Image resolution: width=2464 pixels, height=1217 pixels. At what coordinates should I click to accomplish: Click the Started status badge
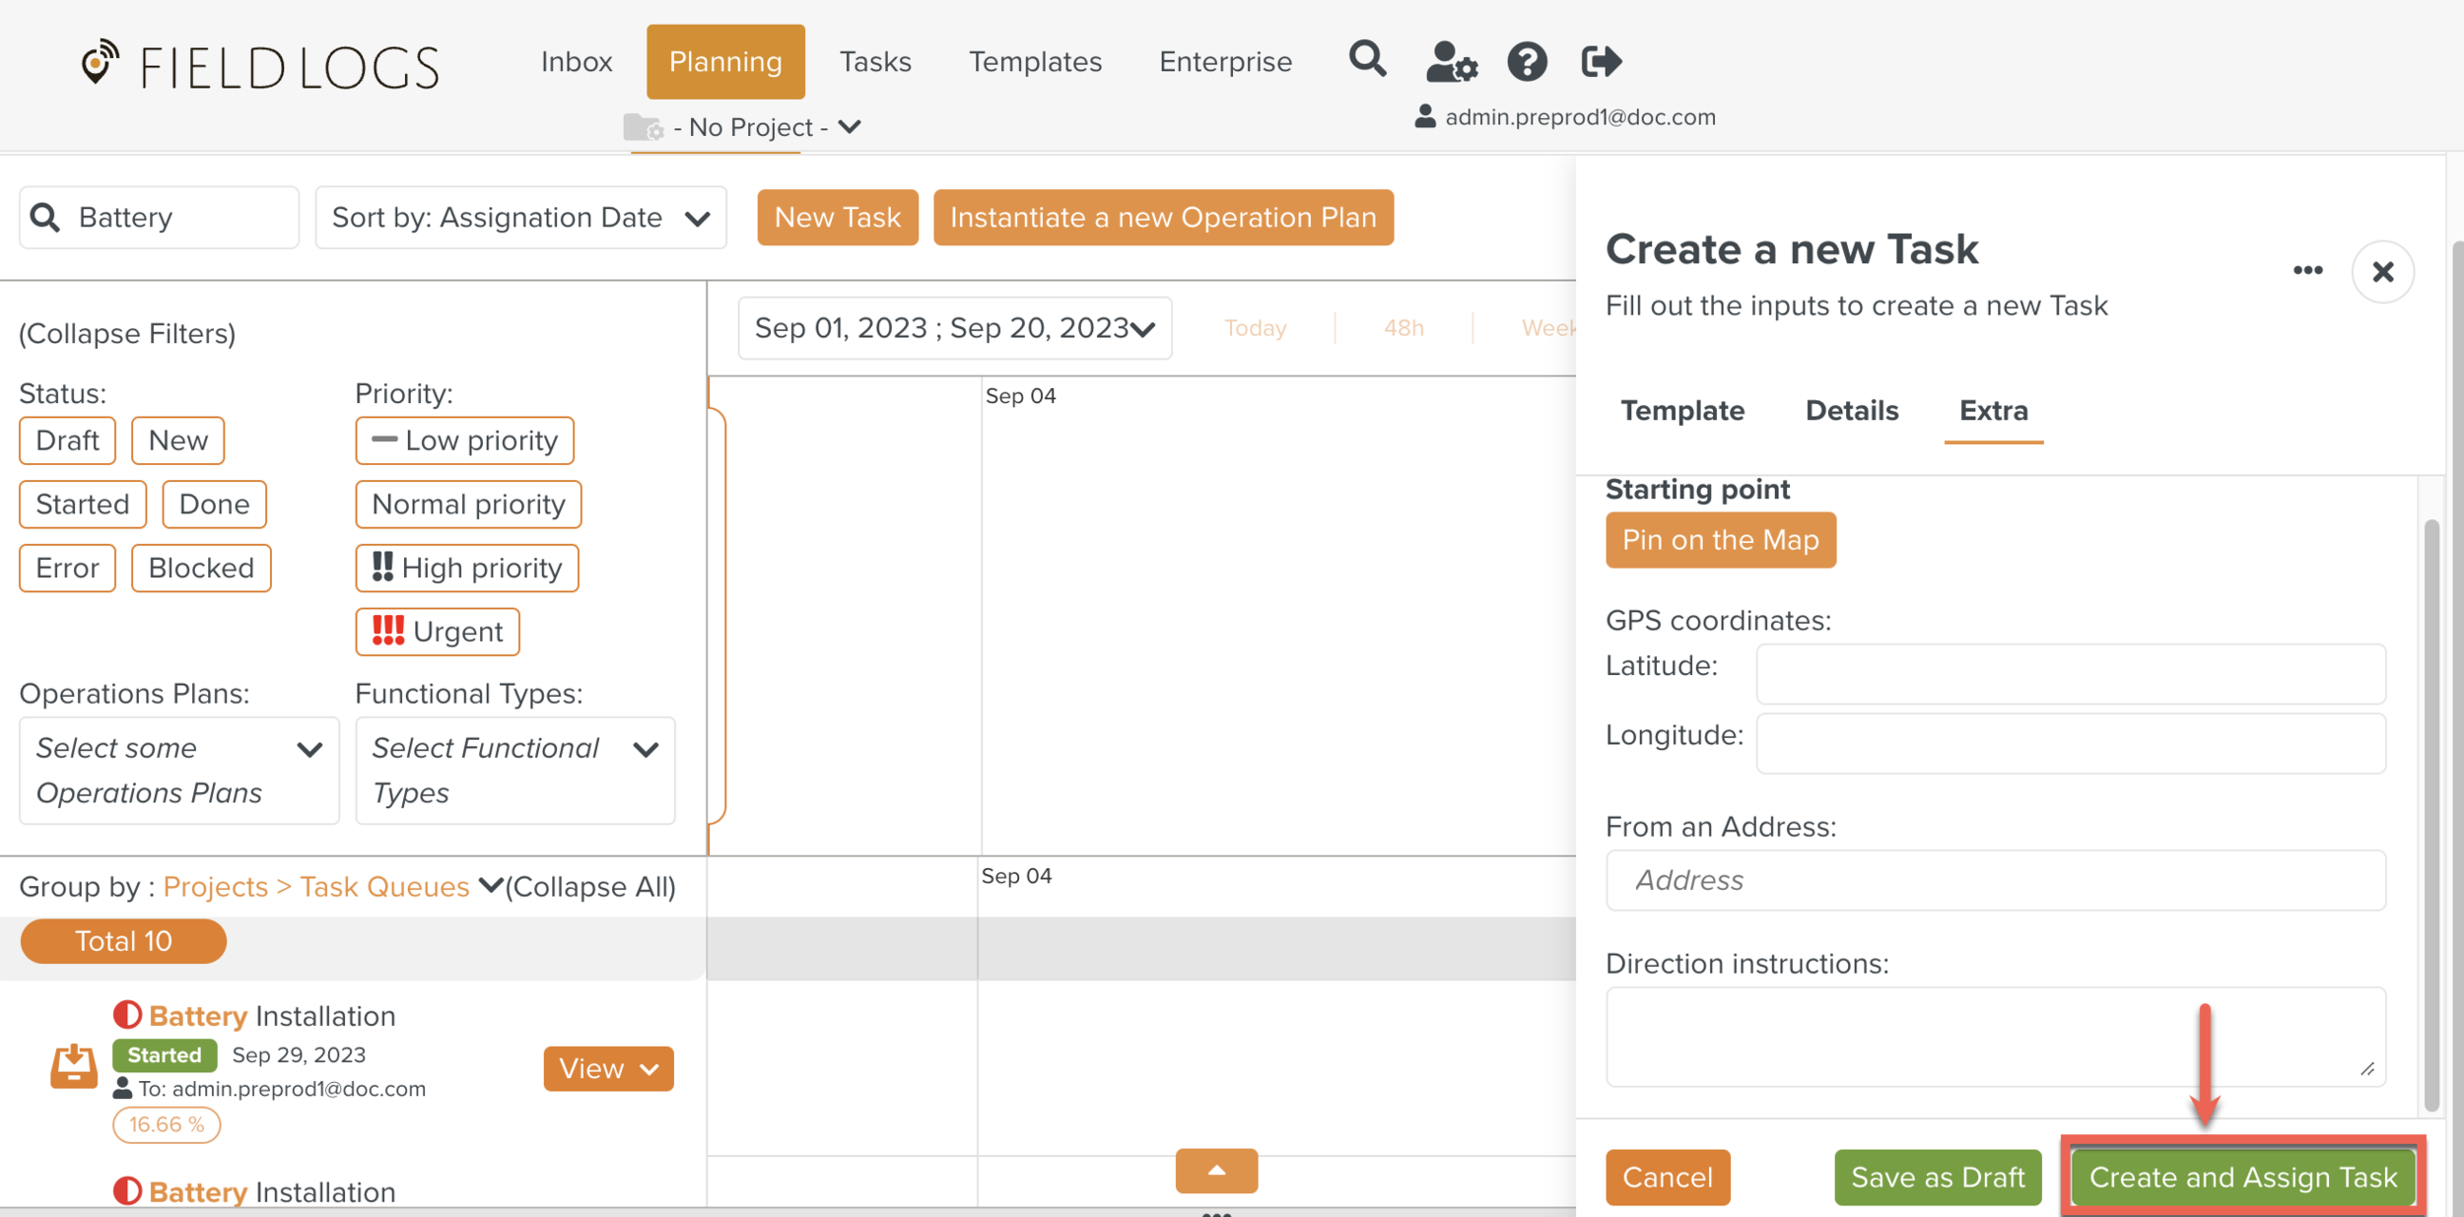(x=165, y=1054)
